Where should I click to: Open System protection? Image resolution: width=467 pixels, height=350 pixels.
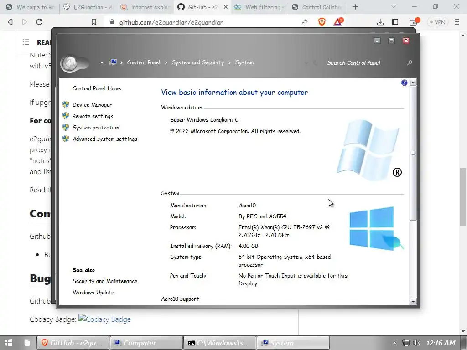96,128
